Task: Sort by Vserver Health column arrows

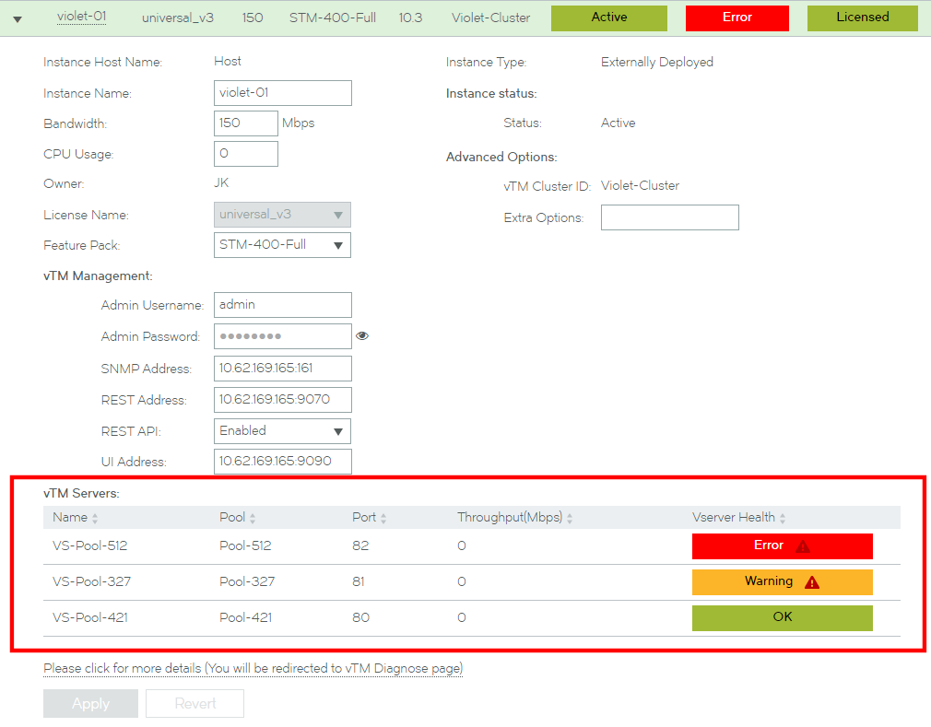Action: pyautogui.click(x=783, y=519)
